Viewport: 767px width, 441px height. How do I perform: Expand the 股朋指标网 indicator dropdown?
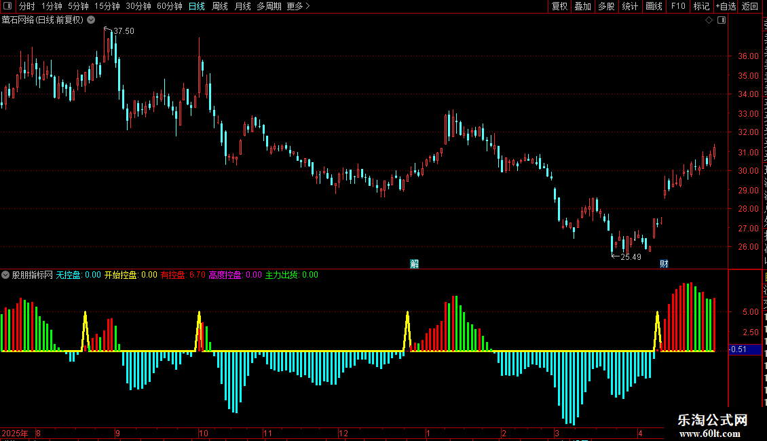coord(5,275)
